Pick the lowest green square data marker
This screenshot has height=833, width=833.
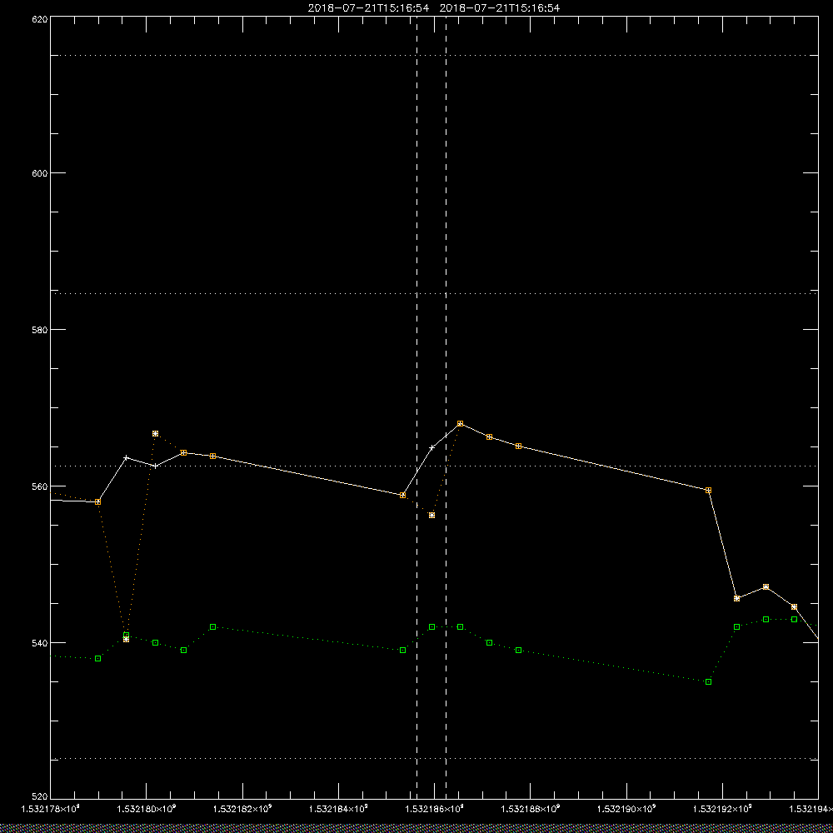[708, 681]
